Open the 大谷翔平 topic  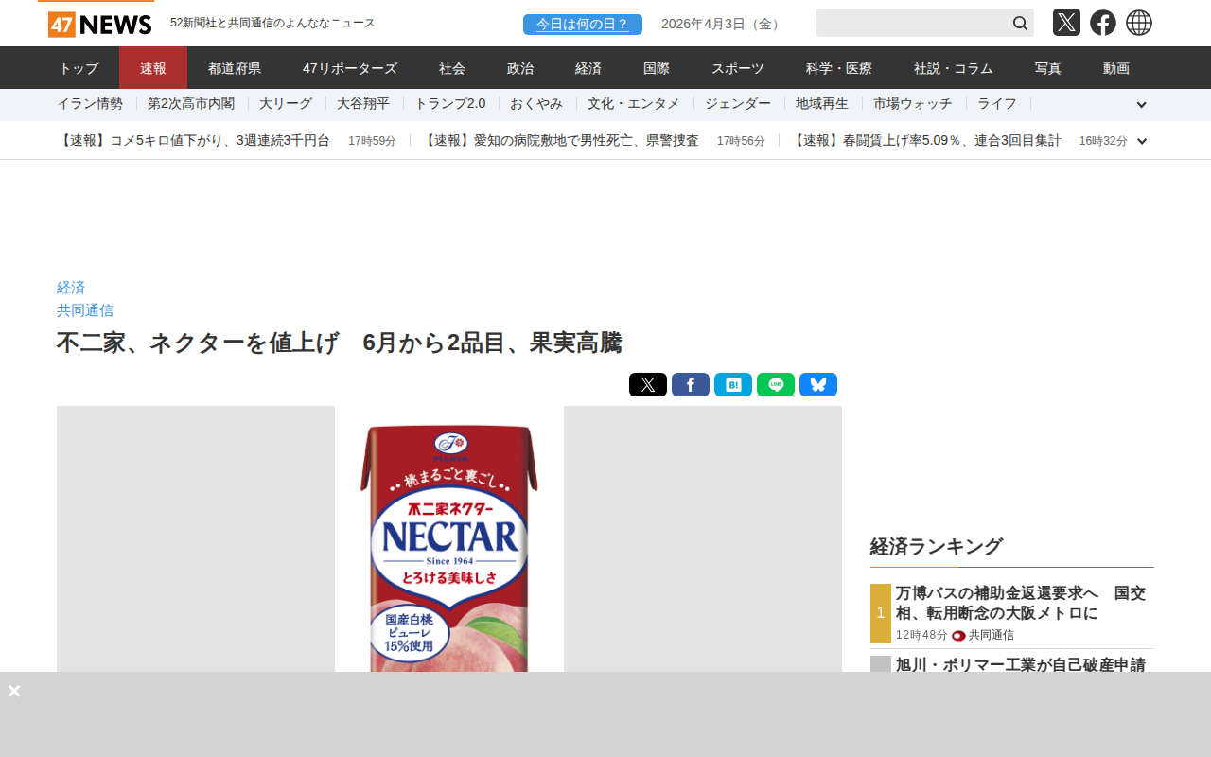click(x=363, y=104)
